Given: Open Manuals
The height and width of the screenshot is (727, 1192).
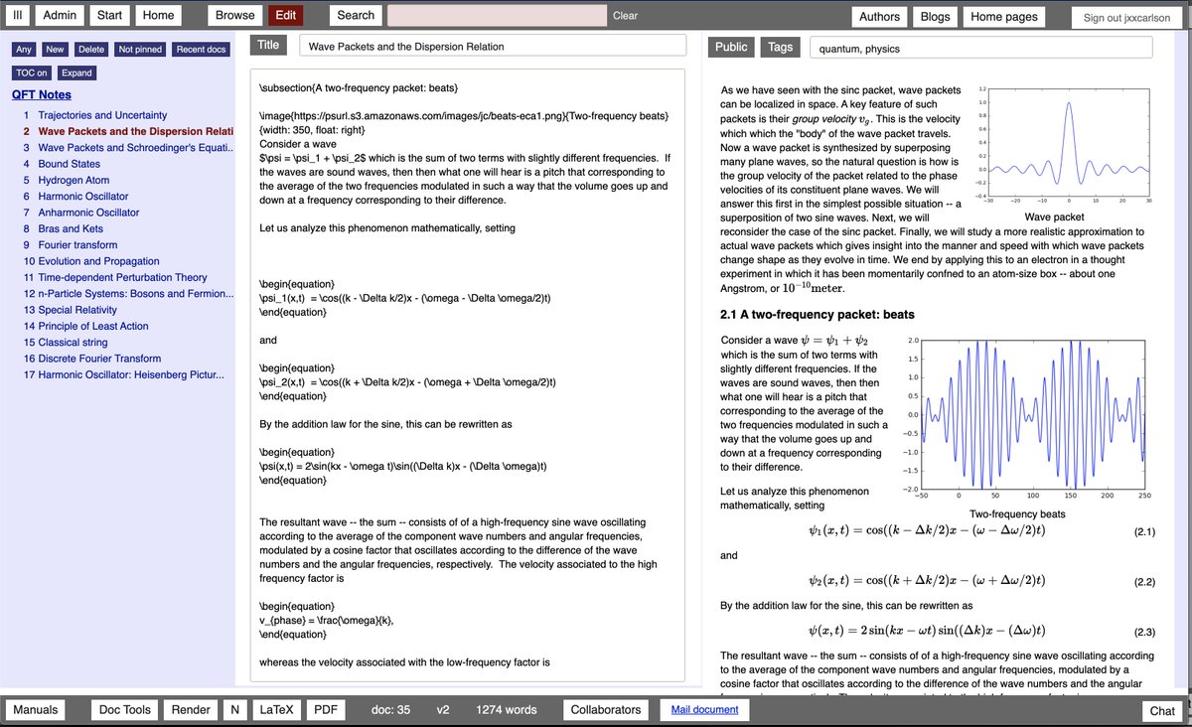Looking at the screenshot, I should coord(37,710).
